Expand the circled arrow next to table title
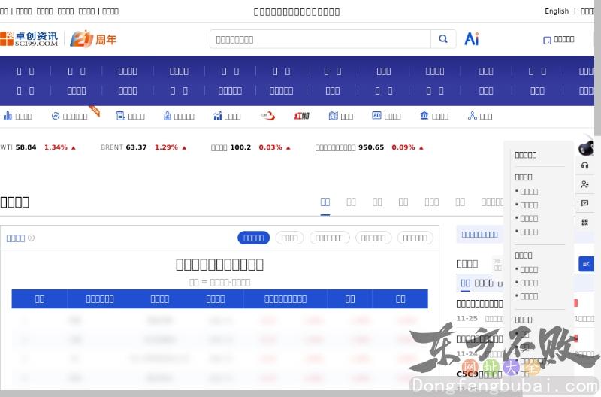 pos(32,238)
